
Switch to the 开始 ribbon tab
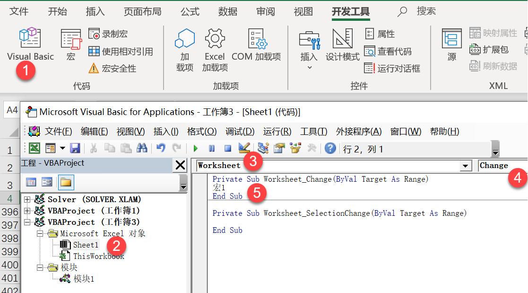coord(57,11)
